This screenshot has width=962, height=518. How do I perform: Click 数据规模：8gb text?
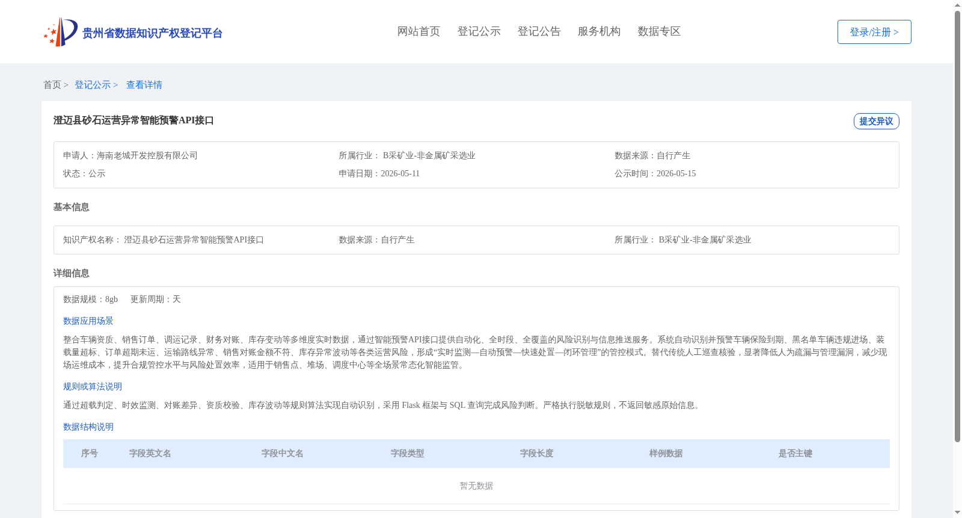coord(90,299)
